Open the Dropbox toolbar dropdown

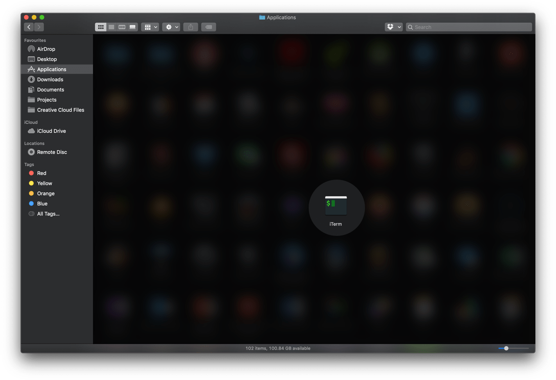[393, 27]
